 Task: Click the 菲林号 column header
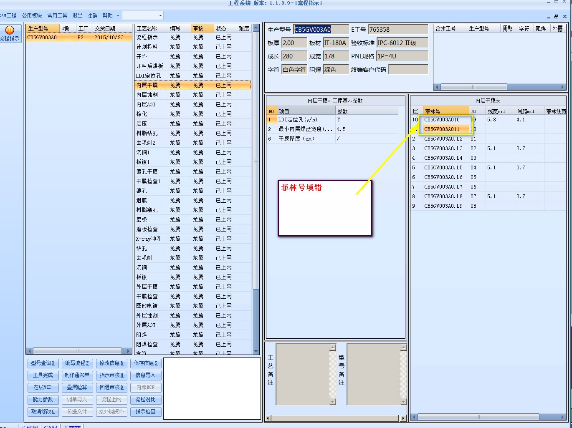coord(446,111)
